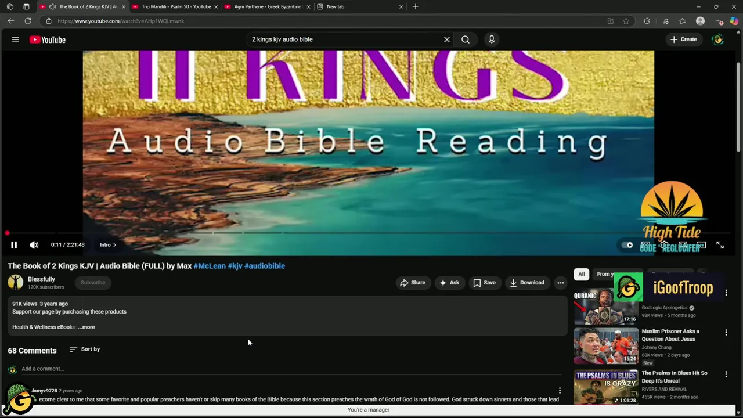Clear the search box text
This screenshot has width=743, height=418.
pos(447,39)
